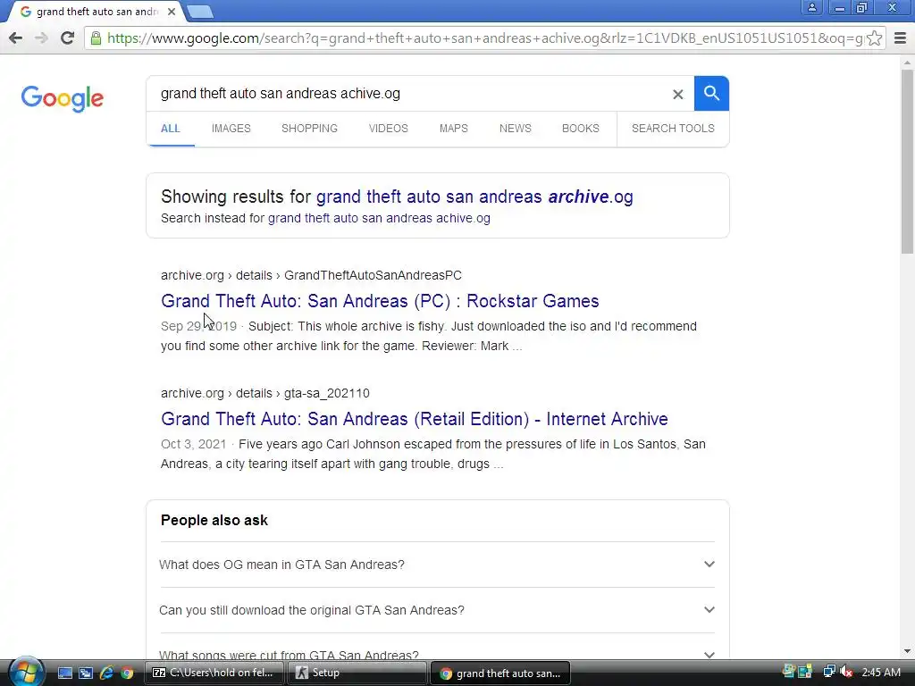Search instead for original 'achive.og' query
The width and height of the screenshot is (915, 686).
point(379,218)
